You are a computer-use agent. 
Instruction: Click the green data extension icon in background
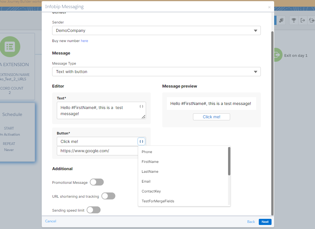tap(10, 47)
